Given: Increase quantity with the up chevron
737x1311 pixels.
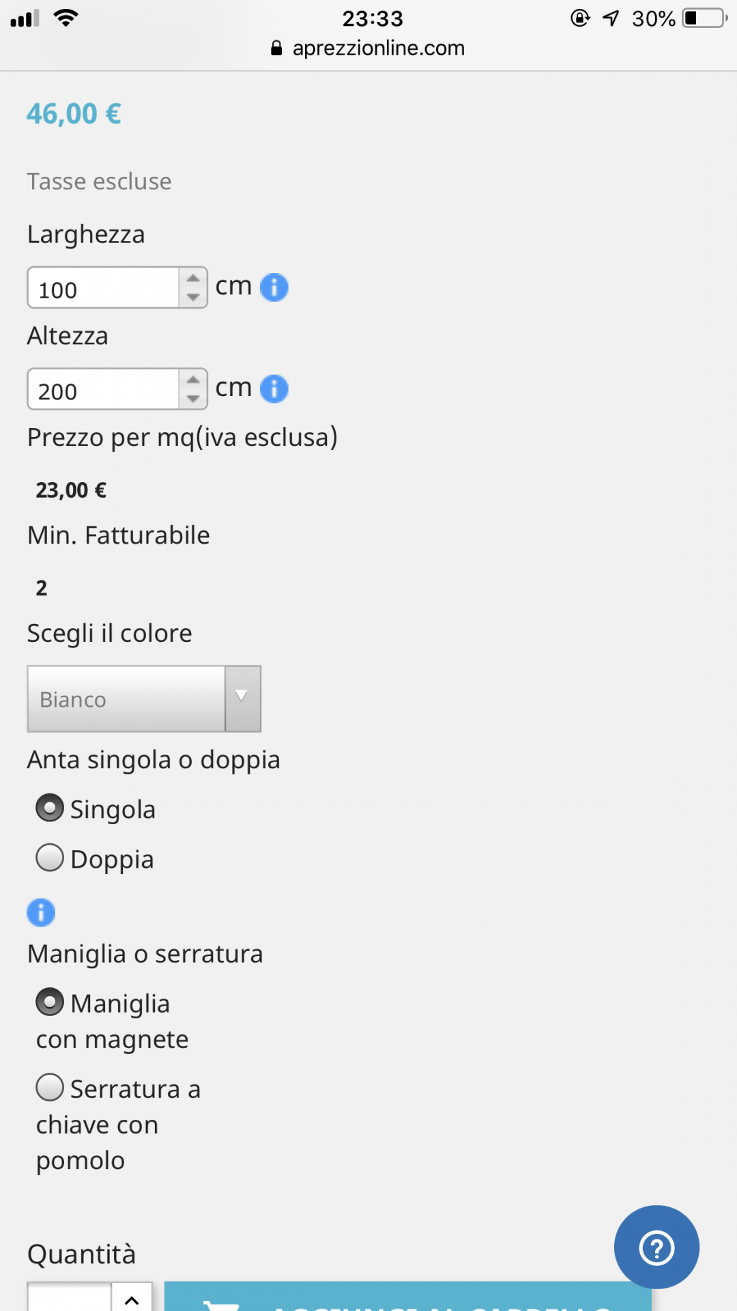Looking at the screenshot, I should [132, 1300].
